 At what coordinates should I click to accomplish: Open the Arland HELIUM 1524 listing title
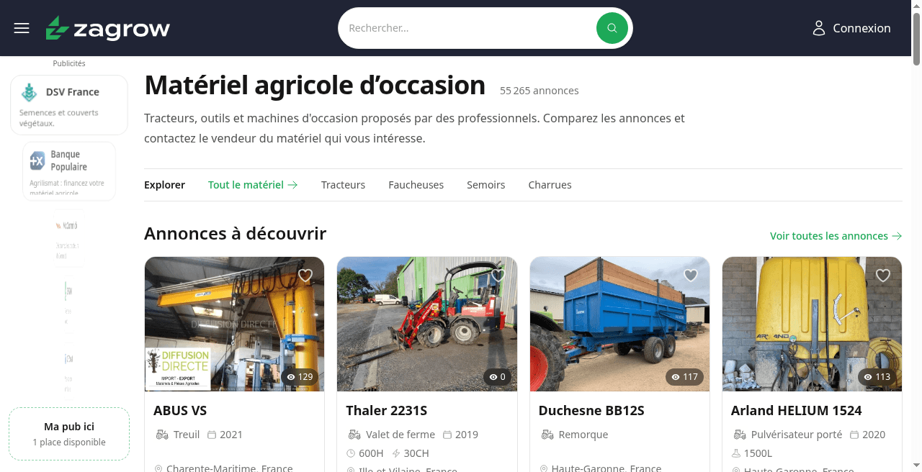(796, 411)
